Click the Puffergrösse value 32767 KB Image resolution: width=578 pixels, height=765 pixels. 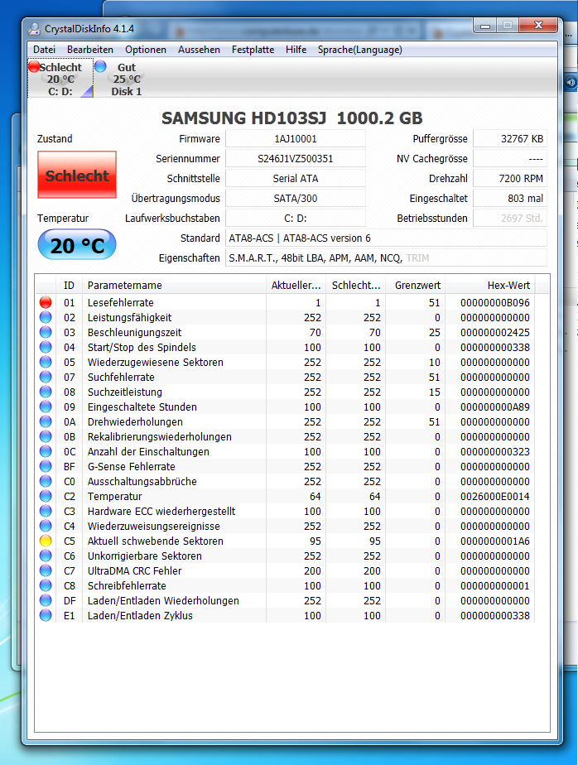[x=510, y=138]
